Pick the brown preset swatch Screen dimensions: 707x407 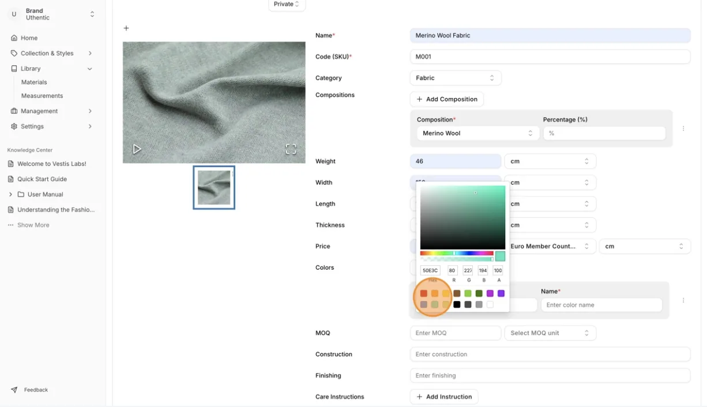[457, 293]
